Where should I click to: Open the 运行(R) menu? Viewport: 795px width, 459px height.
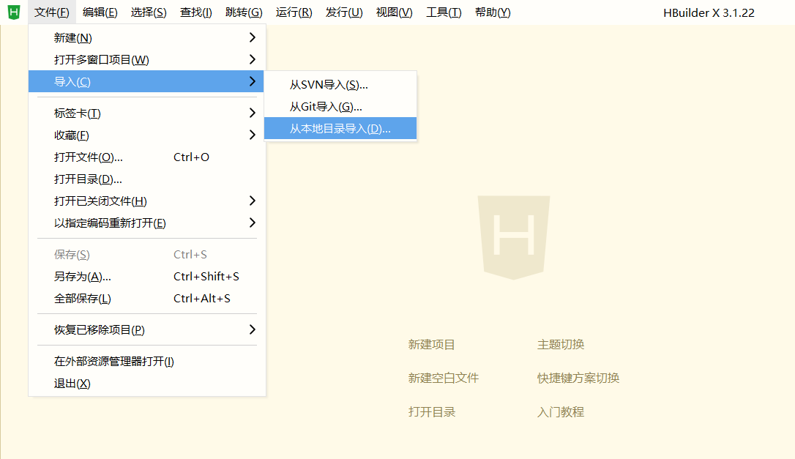click(294, 12)
